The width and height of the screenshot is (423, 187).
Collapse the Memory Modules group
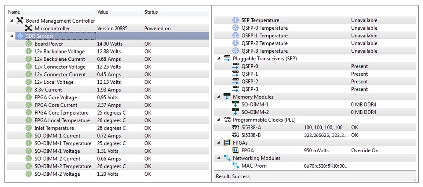219,97
